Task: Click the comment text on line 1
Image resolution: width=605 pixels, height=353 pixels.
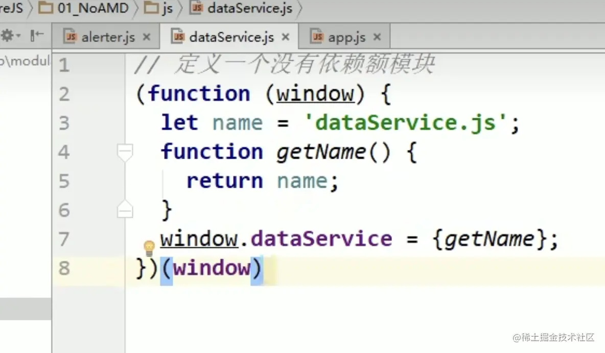Action: click(285, 64)
